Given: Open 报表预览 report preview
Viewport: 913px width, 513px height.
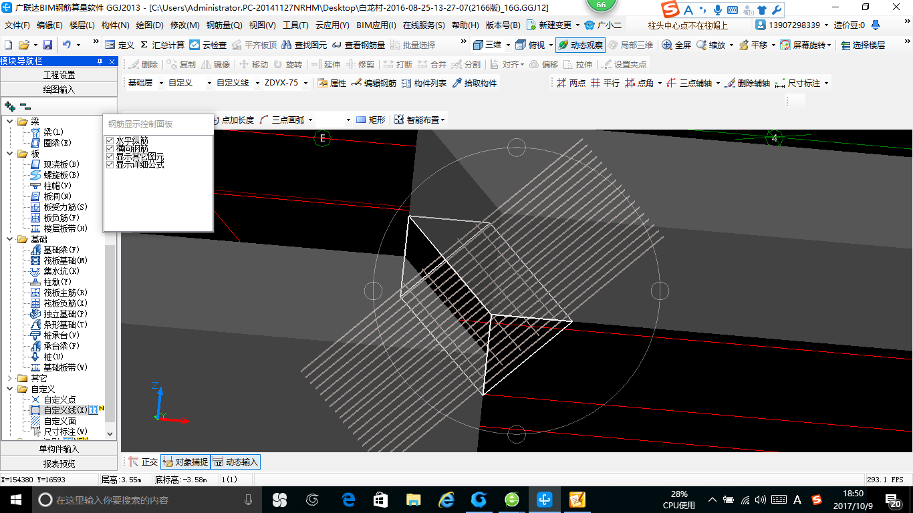Looking at the screenshot, I should point(59,463).
